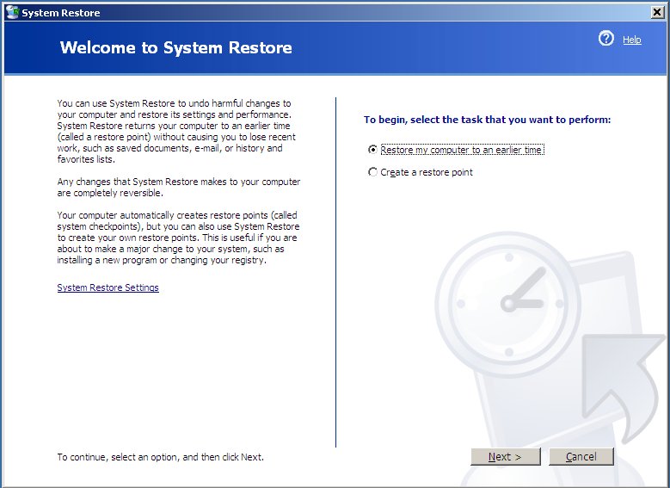This screenshot has height=488, width=670.
Task: Click paragraph starting 'You can use System Restore'
Action: pyautogui.click(x=176, y=132)
